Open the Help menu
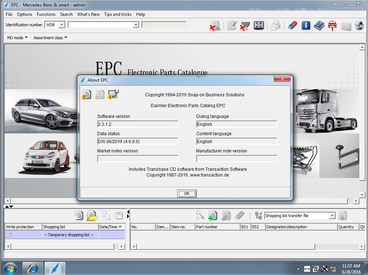The height and width of the screenshot is (275, 368). (140, 14)
